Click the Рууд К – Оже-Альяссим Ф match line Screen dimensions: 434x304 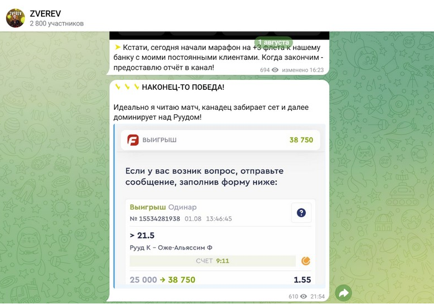click(171, 247)
